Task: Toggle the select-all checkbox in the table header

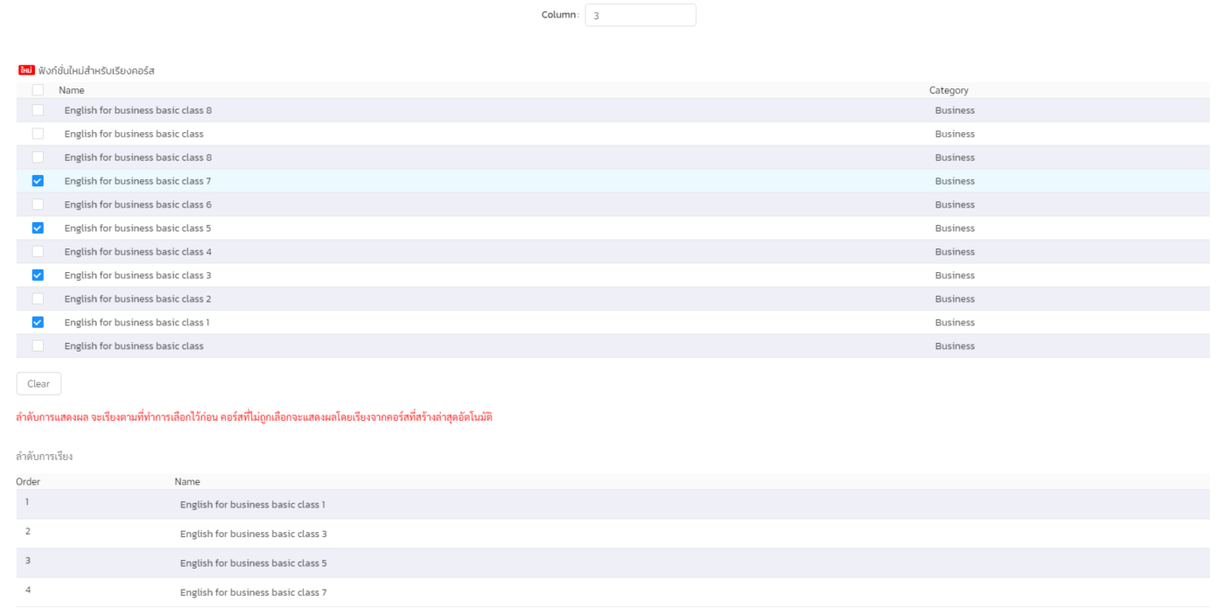Action: (x=38, y=90)
